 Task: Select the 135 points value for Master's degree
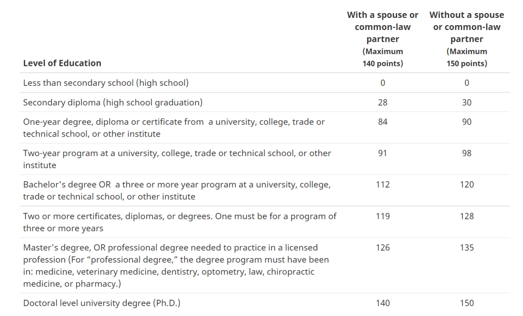(467, 248)
